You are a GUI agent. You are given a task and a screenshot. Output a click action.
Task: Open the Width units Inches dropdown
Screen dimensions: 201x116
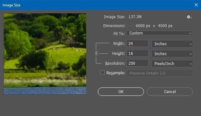[172, 44]
